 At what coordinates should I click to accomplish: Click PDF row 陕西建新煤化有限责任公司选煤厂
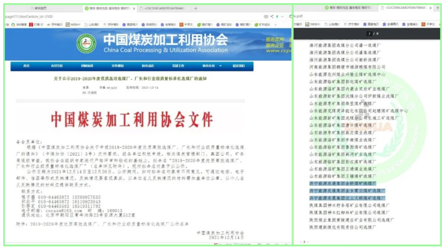[342, 227]
